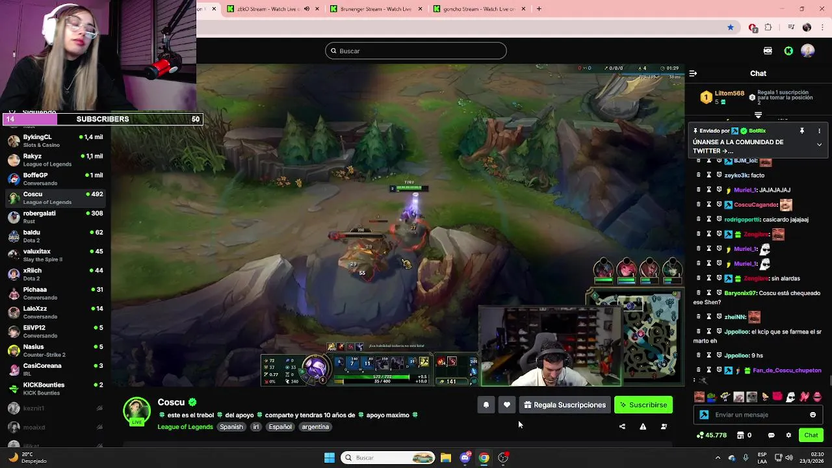Open the channel points shop icon
This screenshot has width=832, height=468.
click(740, 435)
